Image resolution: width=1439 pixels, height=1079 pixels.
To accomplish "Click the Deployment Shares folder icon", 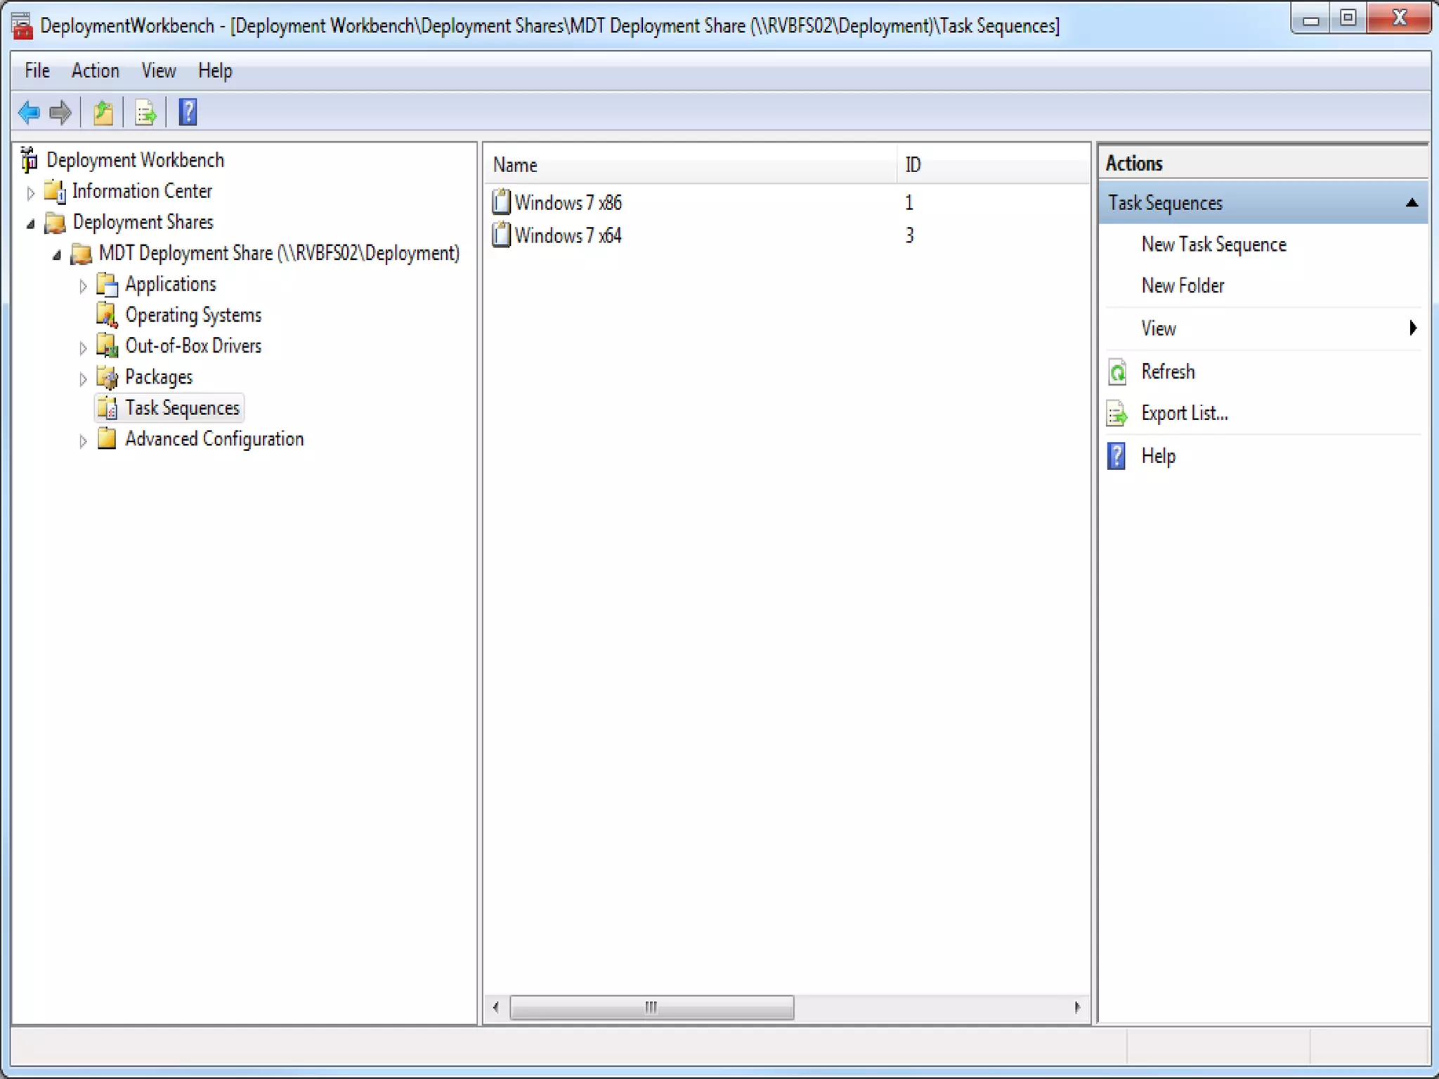I will [x=56, y=223].
